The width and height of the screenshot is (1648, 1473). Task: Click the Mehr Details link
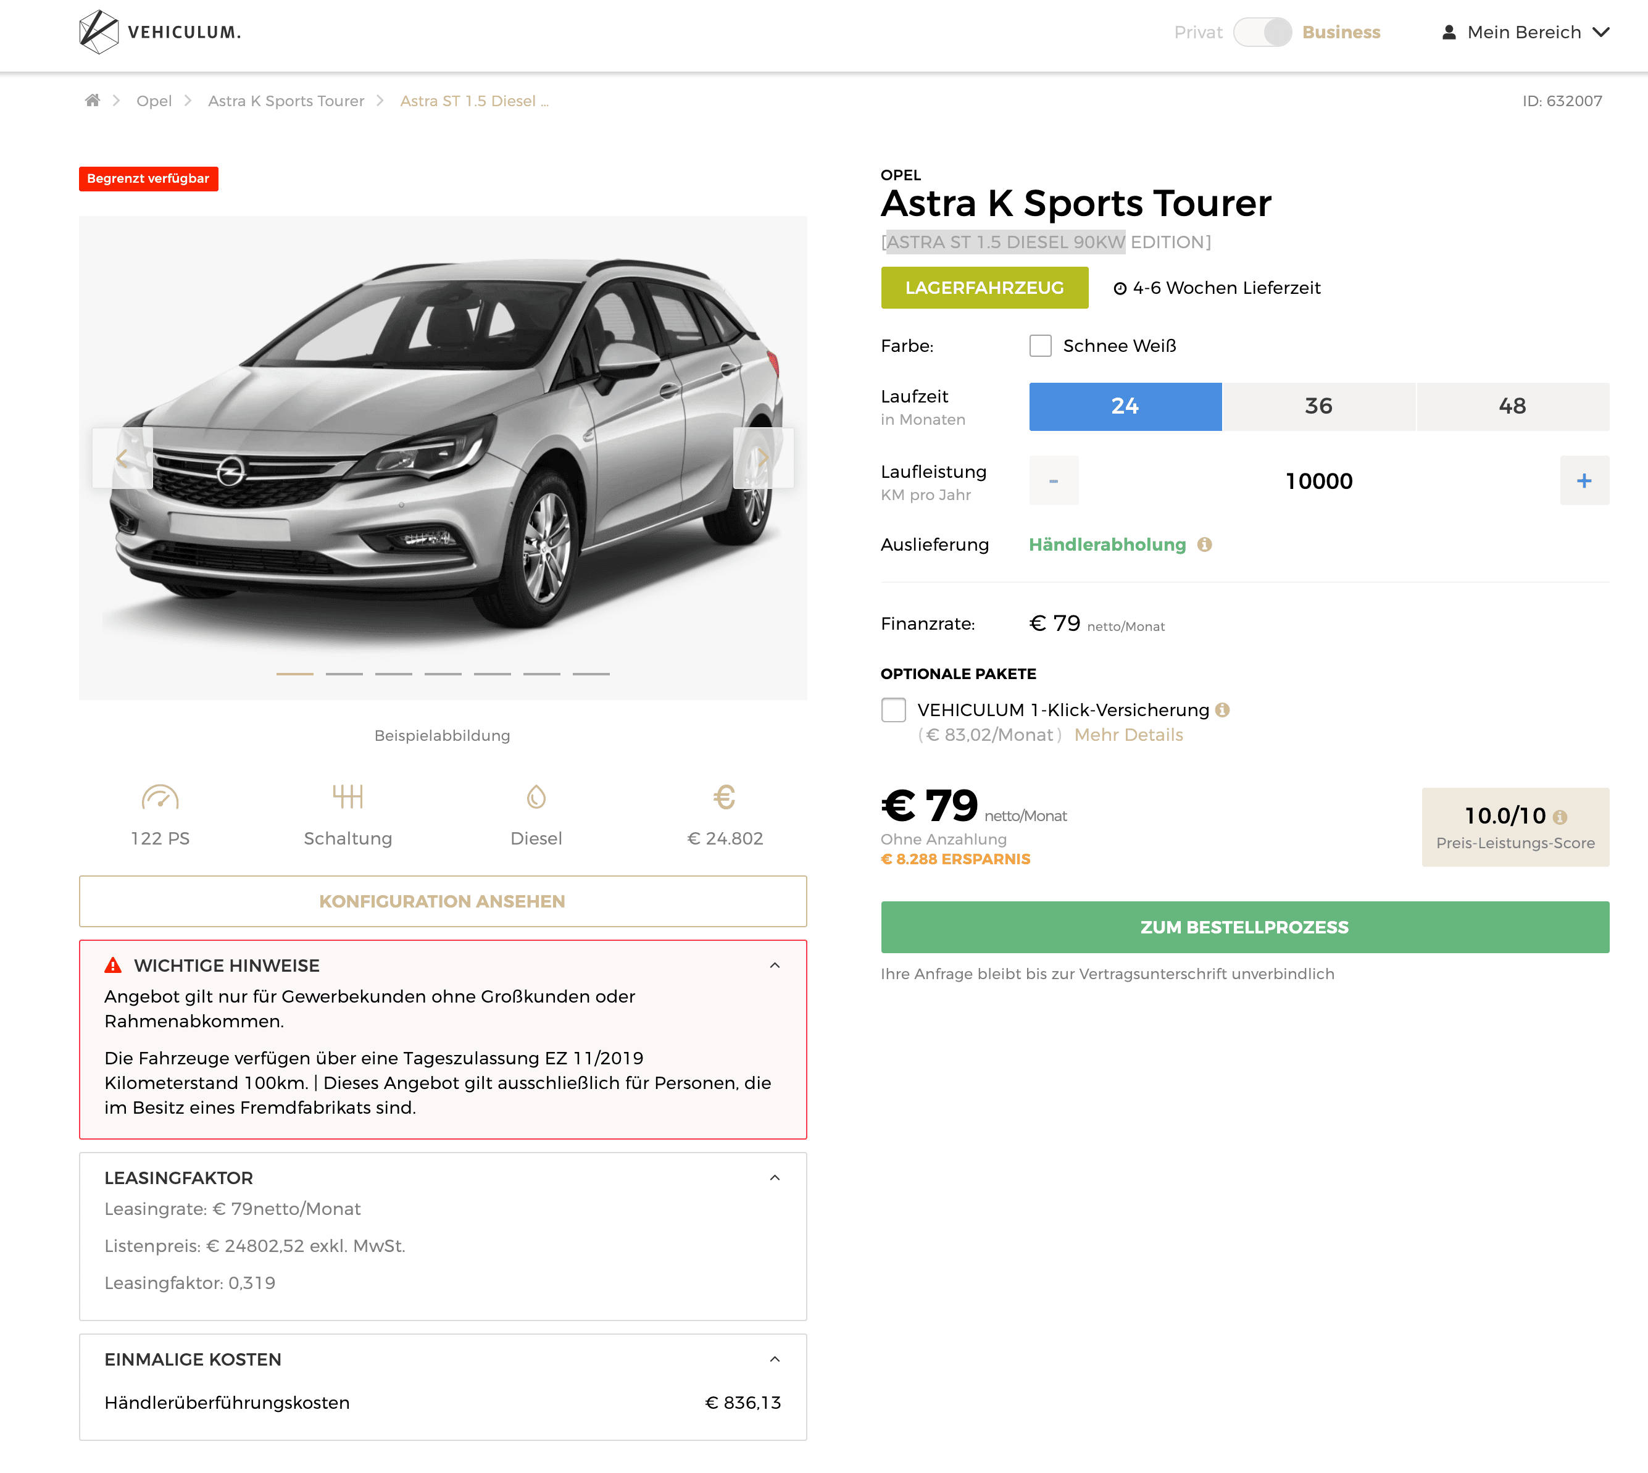click(x=1128, y=735)
